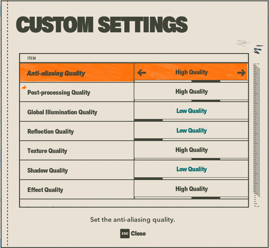Change Effect Quality High Quality value
The image size is (269, 248).
click(191, 189)
